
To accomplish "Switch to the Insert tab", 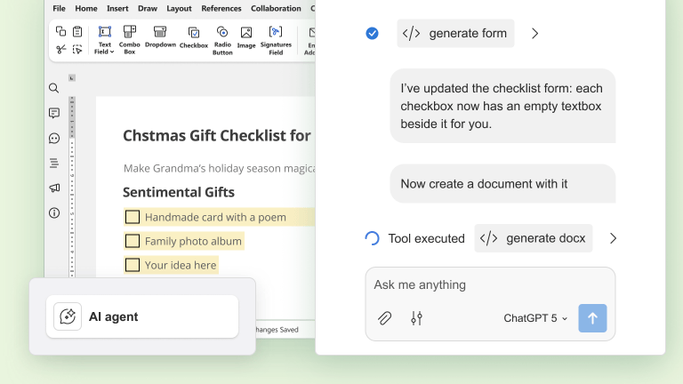I will [x=117, y=8].
